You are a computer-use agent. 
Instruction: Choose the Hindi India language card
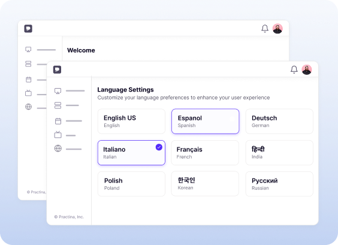279,153
